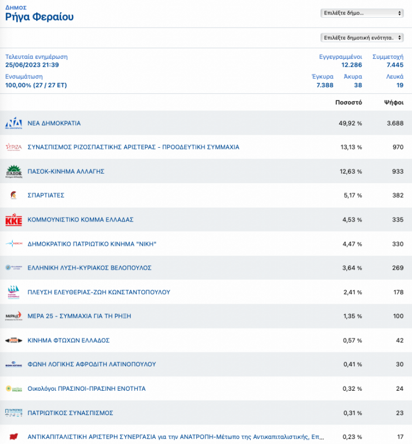The image size is (412, 444).
Task: Click the '100,00% (27 / 27 ET)' value
Action: pyautogui.click(x=36, y=85)
